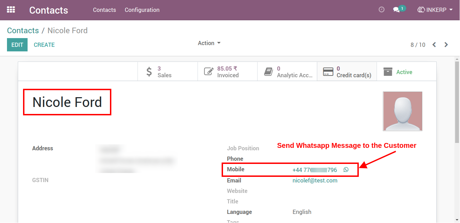Image resolution: width=460 pixels, height=223 pixels.
Task: Click the mobile phone number link
Action: point(315,170)
